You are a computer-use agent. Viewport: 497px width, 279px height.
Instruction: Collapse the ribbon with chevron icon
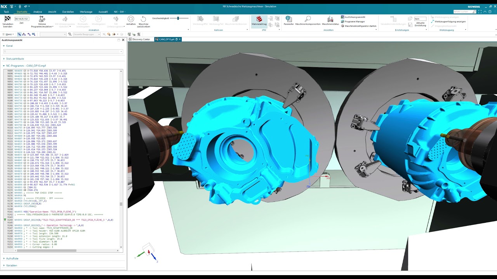(485, 12)
